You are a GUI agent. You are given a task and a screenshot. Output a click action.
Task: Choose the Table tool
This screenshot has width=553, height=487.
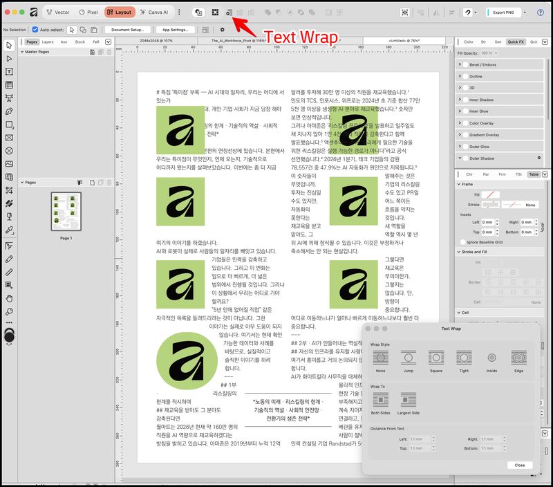coord(9,85)
